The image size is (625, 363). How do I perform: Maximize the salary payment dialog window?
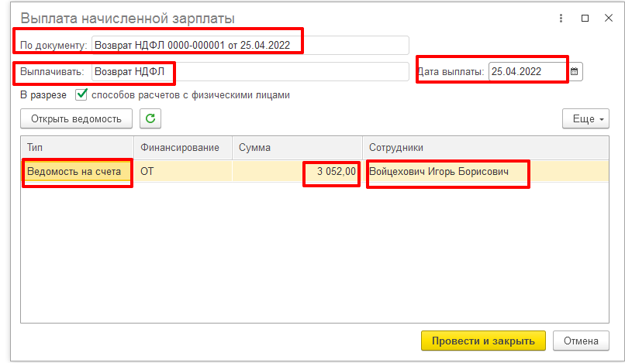pos(585,18)
